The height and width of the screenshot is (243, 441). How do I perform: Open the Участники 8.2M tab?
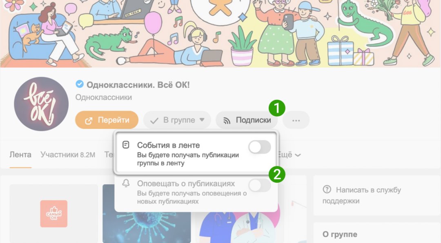click(x=68, y=155)
